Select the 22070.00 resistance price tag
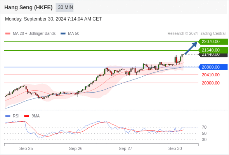The height and width of the screenshot is (155, 229). (x=213, y=42)
